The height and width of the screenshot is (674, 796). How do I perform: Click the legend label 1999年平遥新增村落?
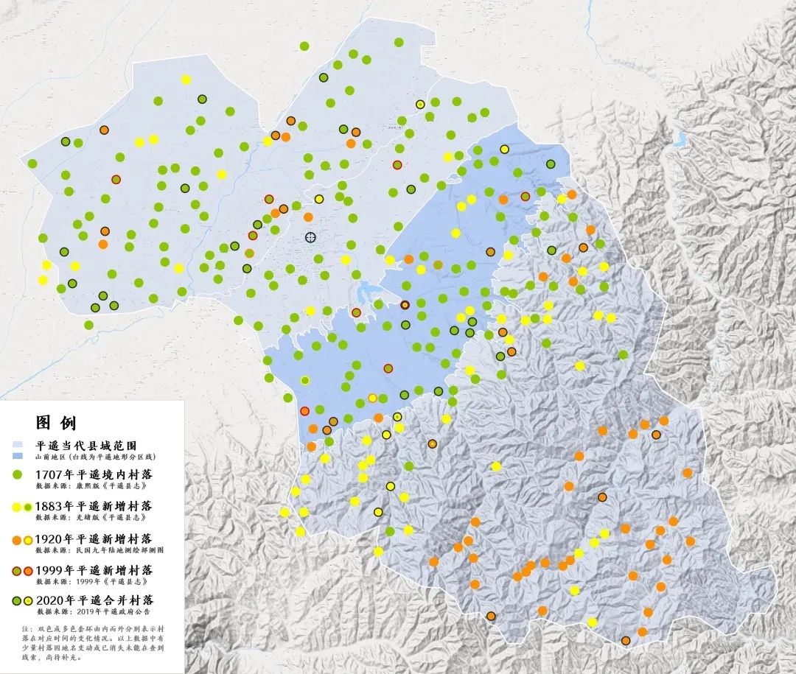click(94, 570)
